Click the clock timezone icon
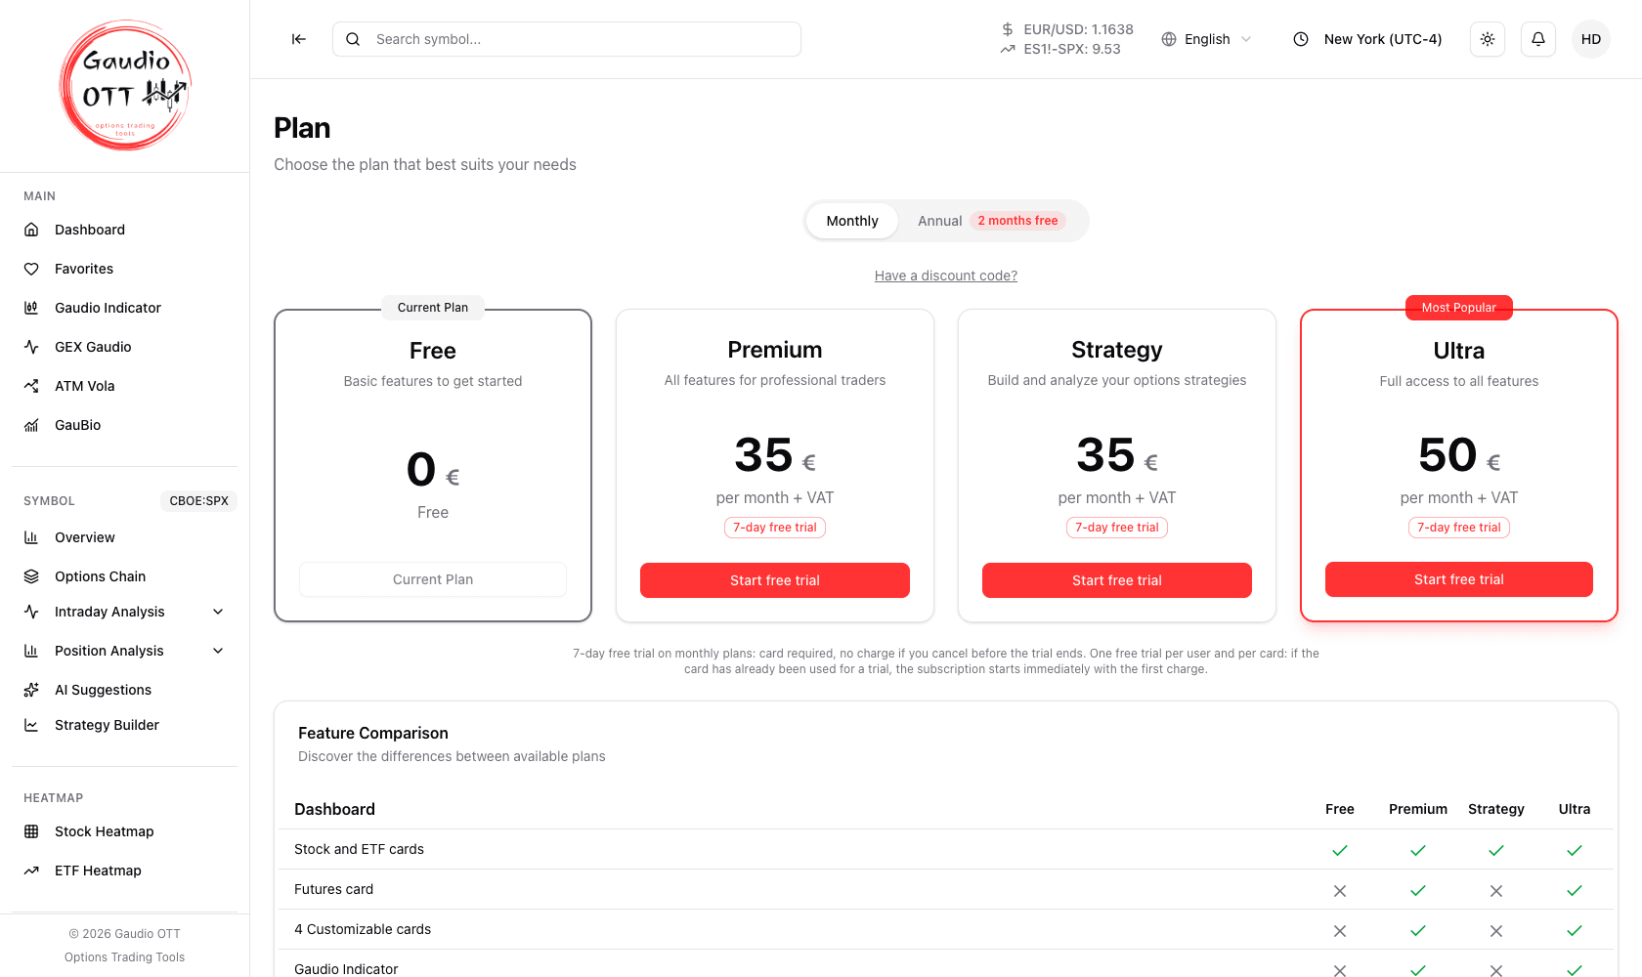The width and height of the screenshot is (1642, 977). (x=1301, y=39)
